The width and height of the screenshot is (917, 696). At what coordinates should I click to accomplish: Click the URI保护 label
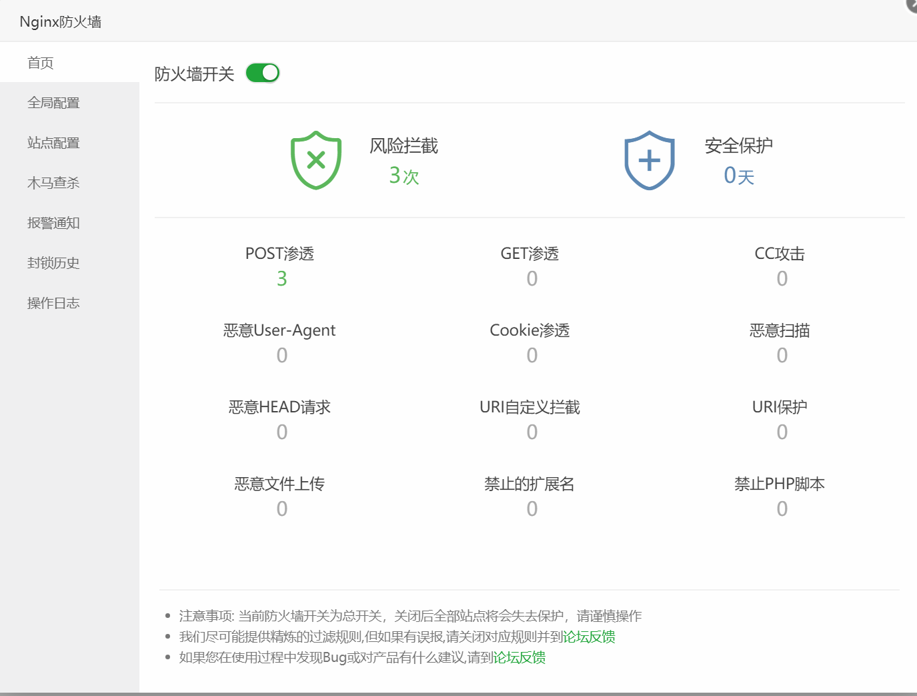tap(780, 407)
